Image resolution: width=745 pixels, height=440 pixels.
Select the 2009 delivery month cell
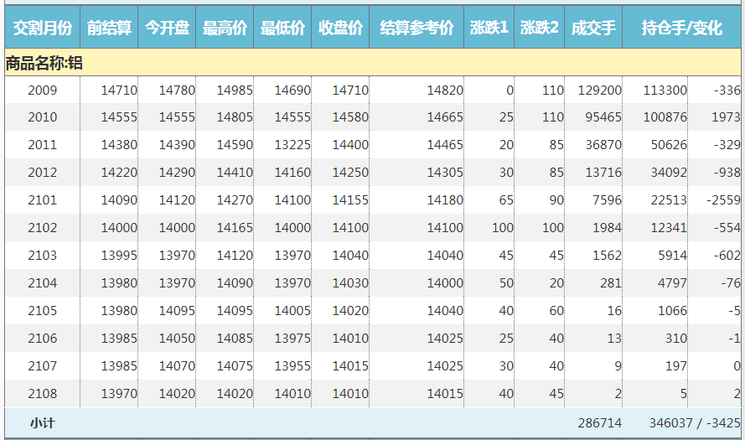[x=42, y=91]
